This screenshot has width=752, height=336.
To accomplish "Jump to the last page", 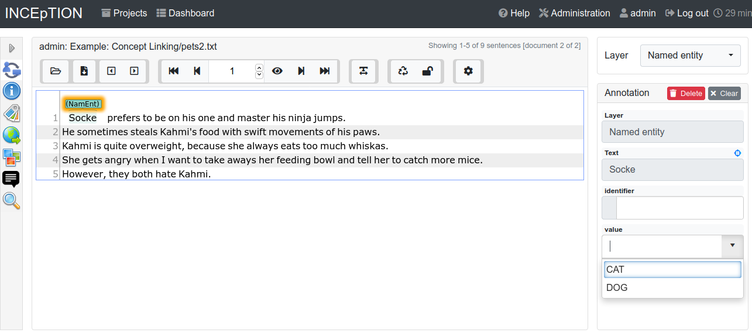I will (x=325, y=71).
